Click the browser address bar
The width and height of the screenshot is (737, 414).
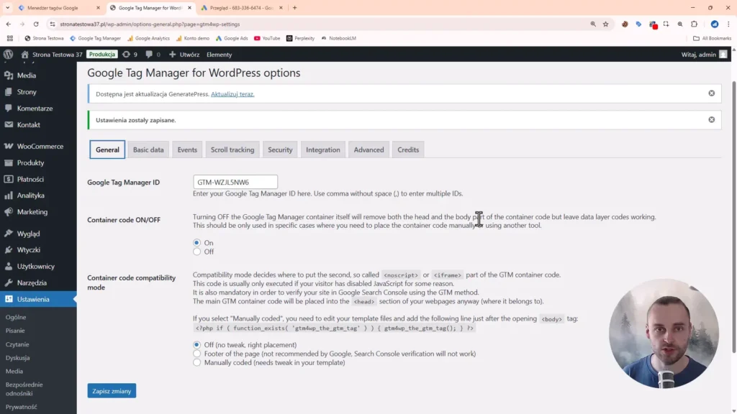[x=320, y=24]
